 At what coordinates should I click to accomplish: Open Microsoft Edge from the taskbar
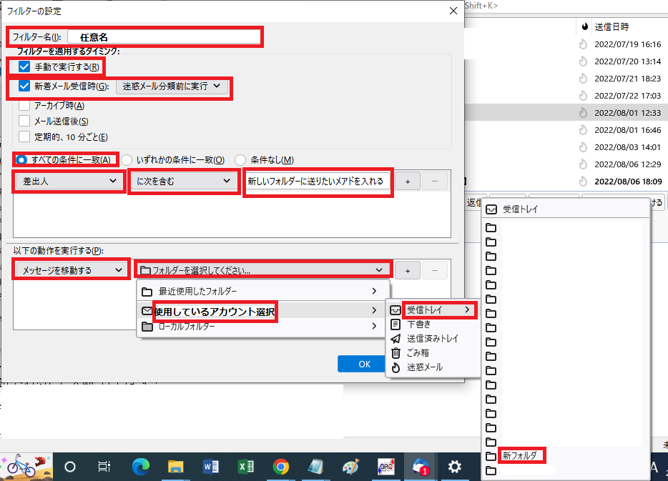140,467
